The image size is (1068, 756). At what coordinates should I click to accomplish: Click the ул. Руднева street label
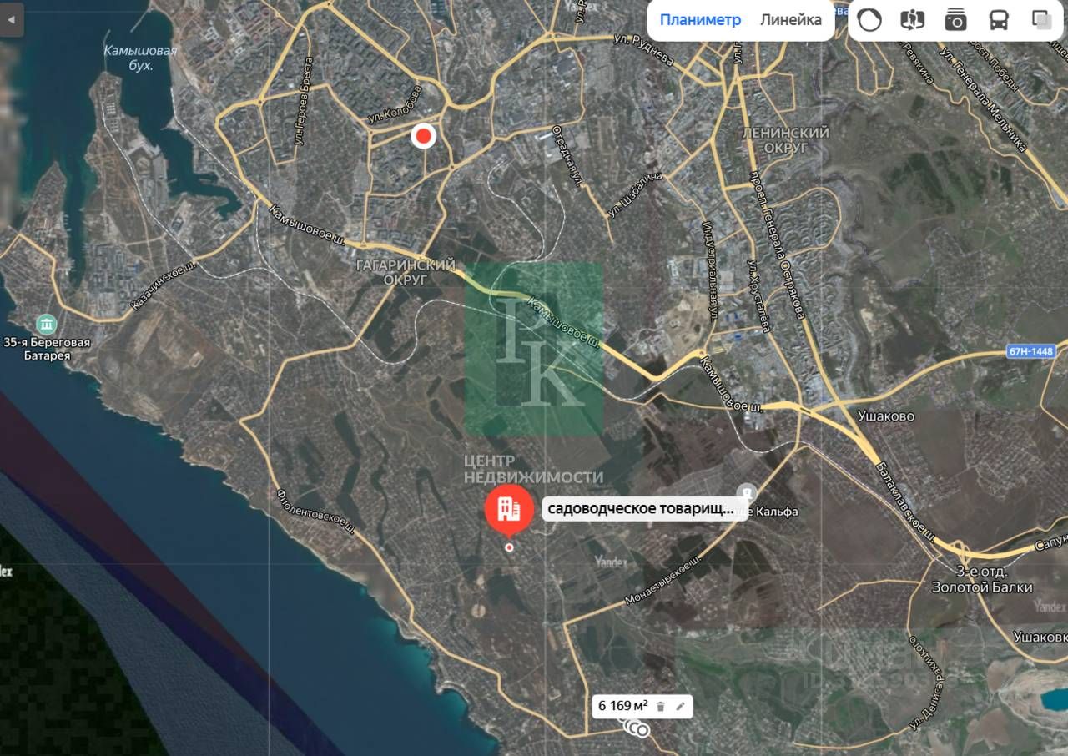[x=643, y=48]
